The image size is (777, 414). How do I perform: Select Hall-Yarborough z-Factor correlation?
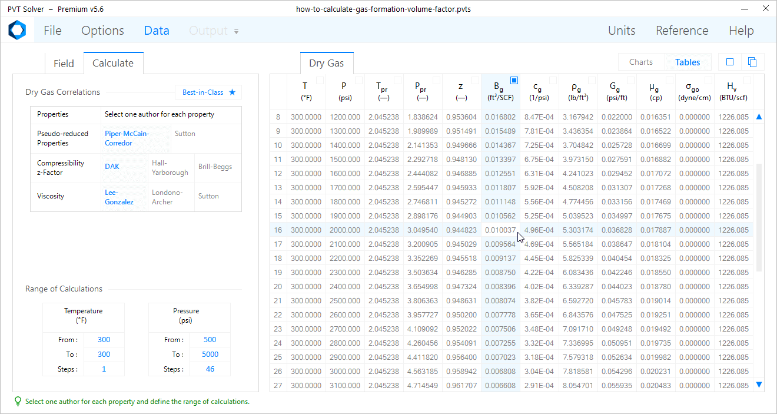click(170, 168)
